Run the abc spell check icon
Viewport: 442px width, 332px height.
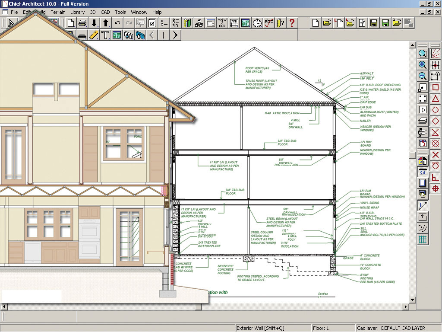coord(268,23)
